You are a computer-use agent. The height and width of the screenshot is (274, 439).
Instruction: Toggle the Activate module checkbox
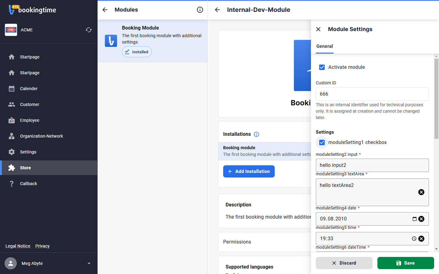[322, 67]
